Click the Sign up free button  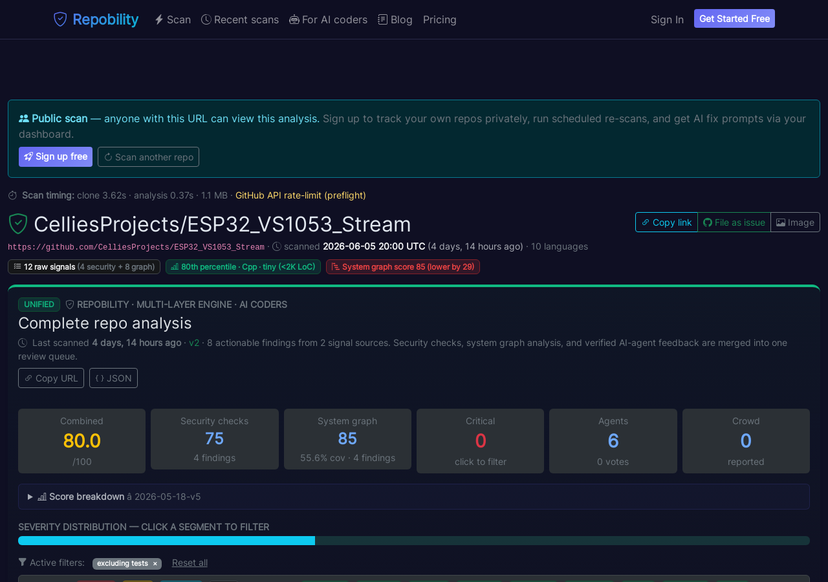[56, 156]
